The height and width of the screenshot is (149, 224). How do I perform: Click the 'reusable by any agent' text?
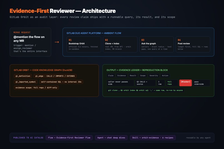[198, 138]
